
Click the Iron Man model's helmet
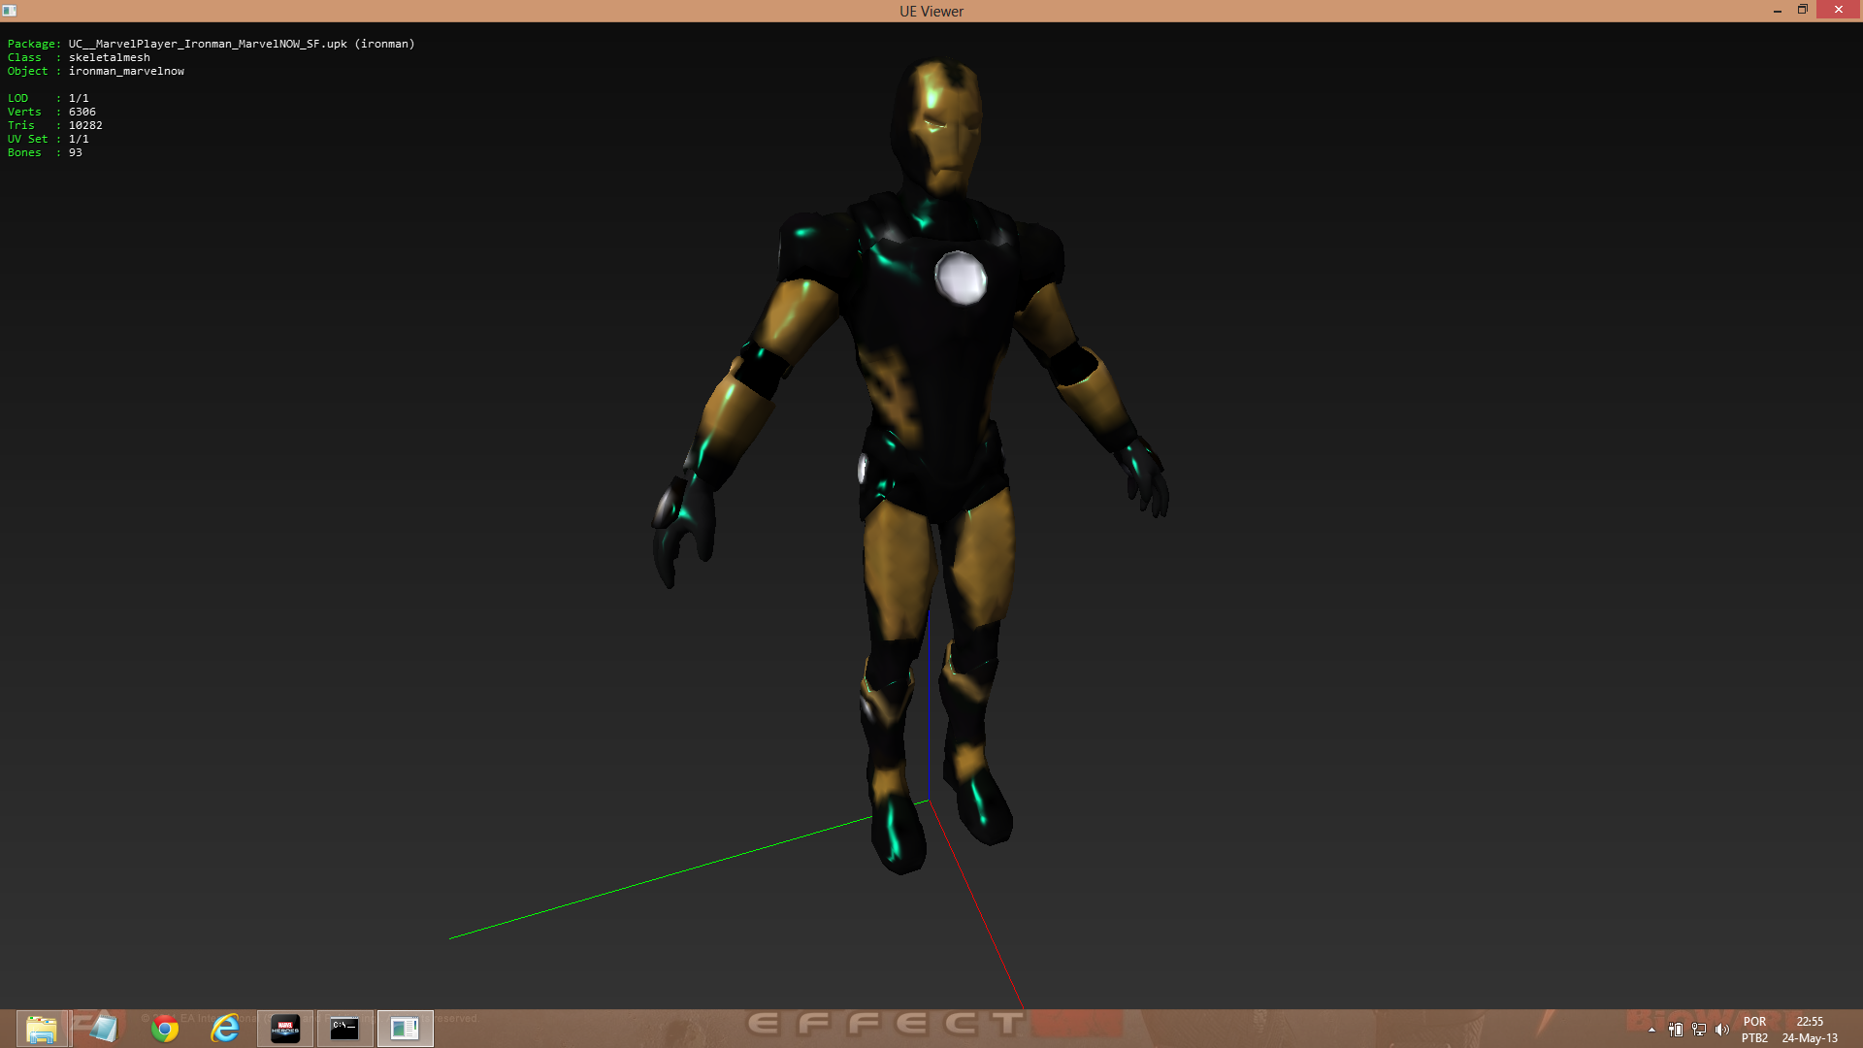938,126
